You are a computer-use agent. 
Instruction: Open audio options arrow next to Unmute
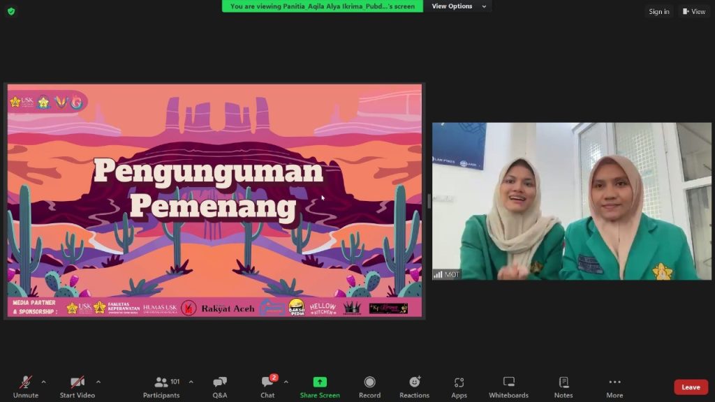[x=43, y=382]
